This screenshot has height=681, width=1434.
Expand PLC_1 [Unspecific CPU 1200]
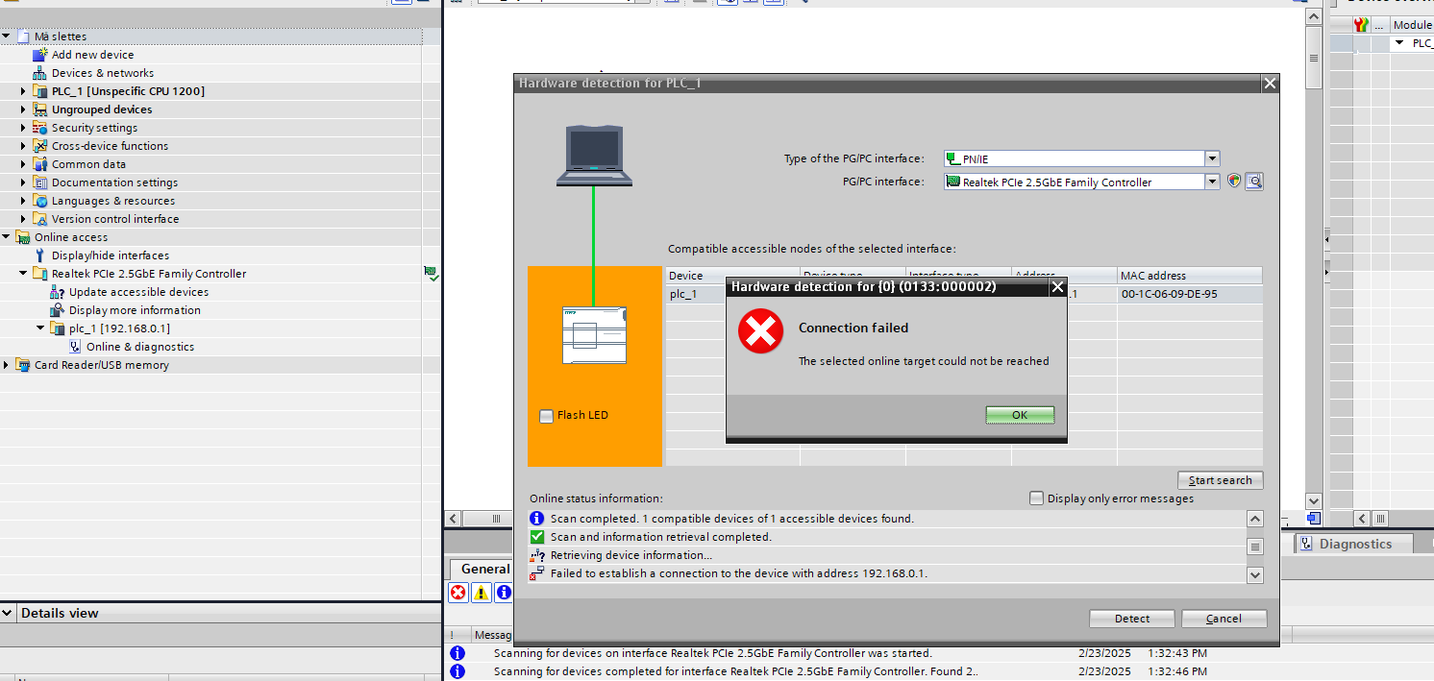(23, 91)
